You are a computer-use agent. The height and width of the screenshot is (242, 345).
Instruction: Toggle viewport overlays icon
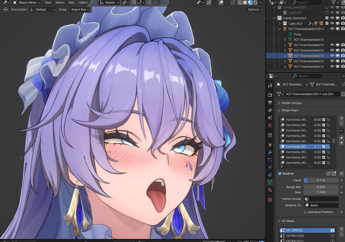point(221,3)
